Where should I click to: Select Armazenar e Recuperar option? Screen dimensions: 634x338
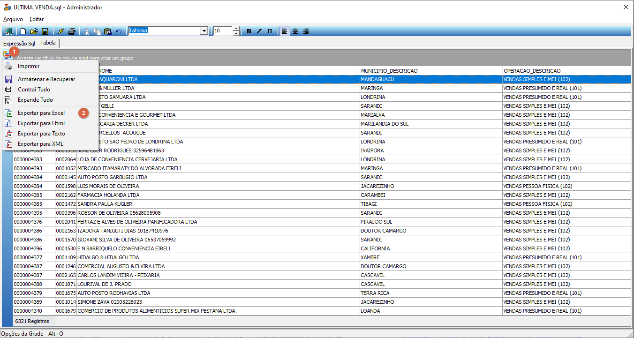tap(50, 79)
